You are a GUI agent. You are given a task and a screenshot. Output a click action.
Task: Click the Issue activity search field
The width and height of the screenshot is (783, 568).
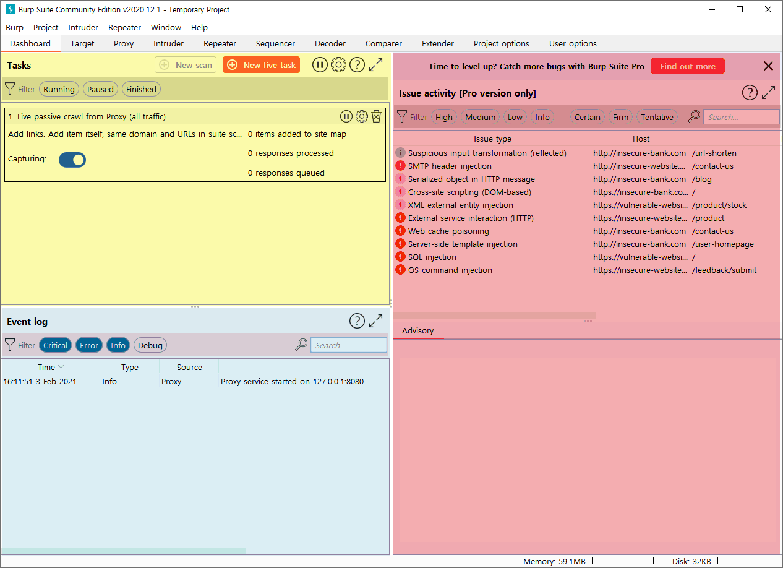[742, 117]
